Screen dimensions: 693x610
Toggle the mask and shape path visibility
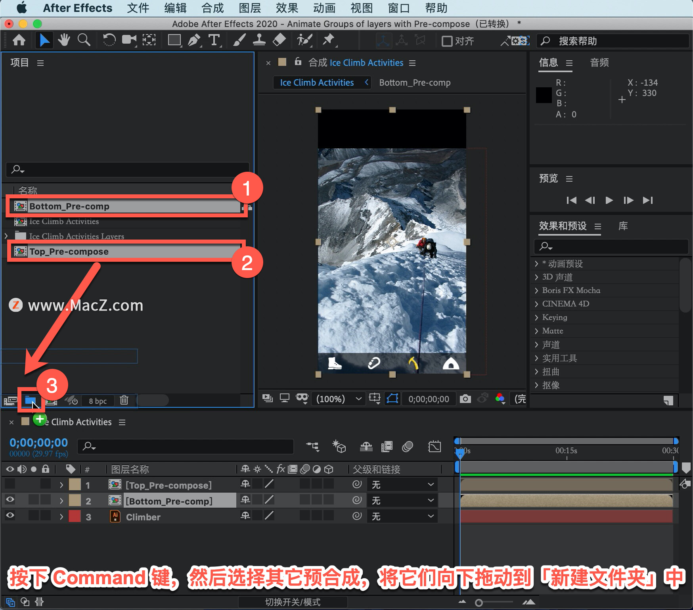[392, 398]
